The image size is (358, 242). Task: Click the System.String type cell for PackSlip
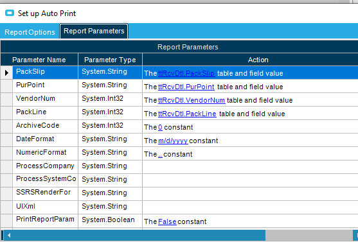(x=111, y=73)
